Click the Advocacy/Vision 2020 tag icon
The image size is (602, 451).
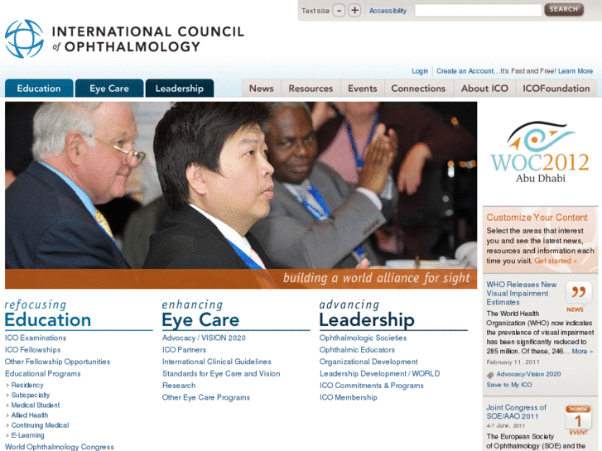(x=490, y=375)
